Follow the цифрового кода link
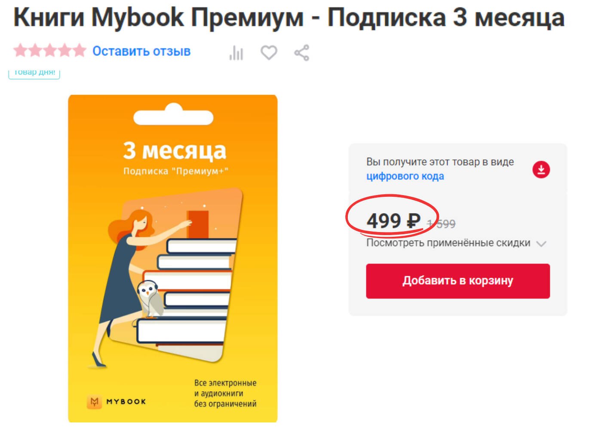The height and width of the screenshot is (428, 602). 405,176
